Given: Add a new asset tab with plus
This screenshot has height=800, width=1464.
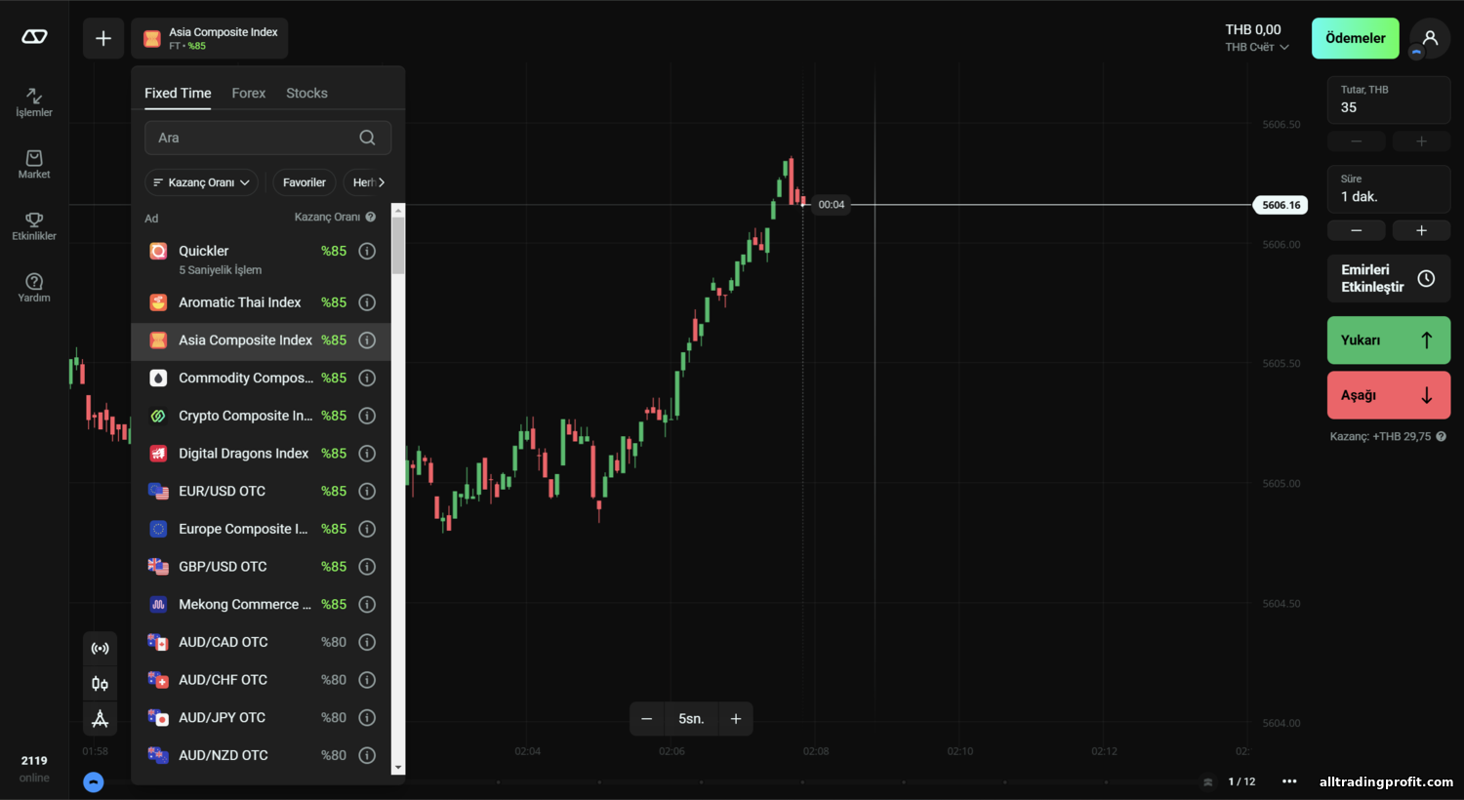Looking at the screenshot, I should click(103, 39).
